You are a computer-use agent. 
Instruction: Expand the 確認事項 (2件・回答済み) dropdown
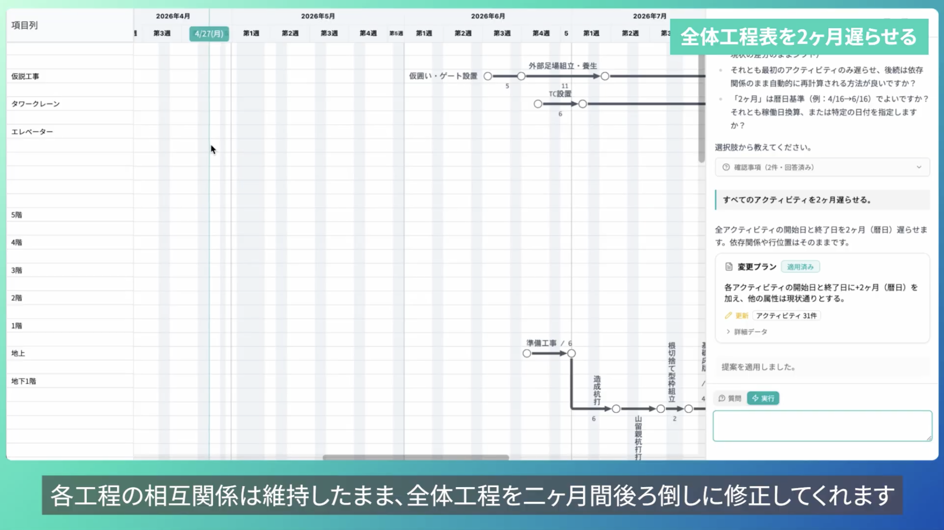pyautogui.click(x=822, y=167)
